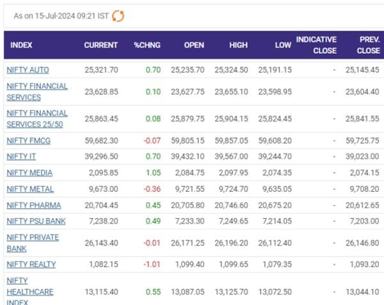
Task: Sort table by %CHNG header
Action: coord(146,45)
